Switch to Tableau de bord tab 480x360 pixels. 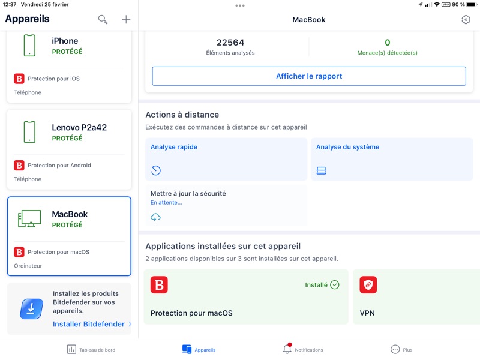[x=91, y=349]
